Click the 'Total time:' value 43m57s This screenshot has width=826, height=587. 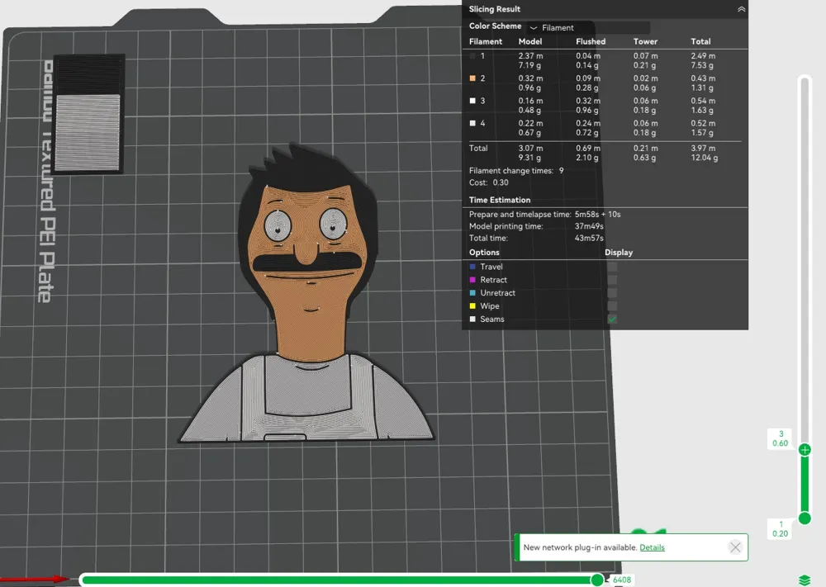(x=589, y=238)
